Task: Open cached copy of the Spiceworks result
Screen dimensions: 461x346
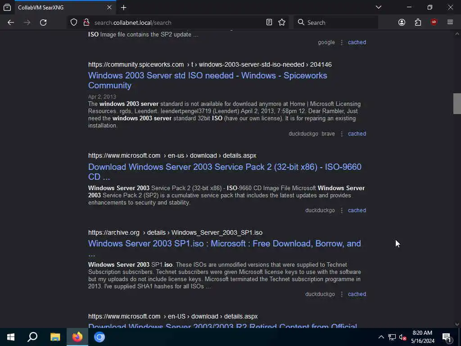Action: 357,133
